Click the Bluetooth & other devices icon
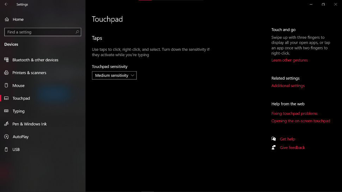 [x=6, y=60]
